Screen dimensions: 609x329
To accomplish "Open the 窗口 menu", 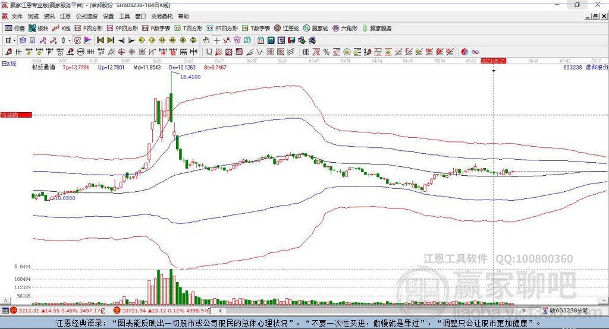I will [x=140, y=16].
